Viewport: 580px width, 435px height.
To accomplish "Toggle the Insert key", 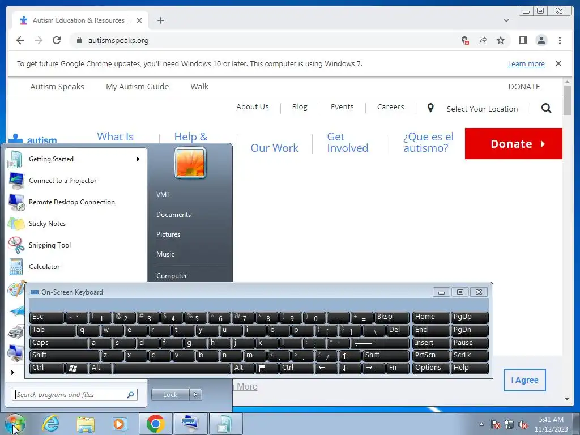I will (x=431, y=343).
